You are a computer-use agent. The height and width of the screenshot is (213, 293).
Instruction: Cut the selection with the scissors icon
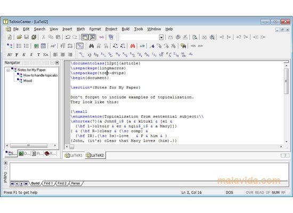(43, 37)
